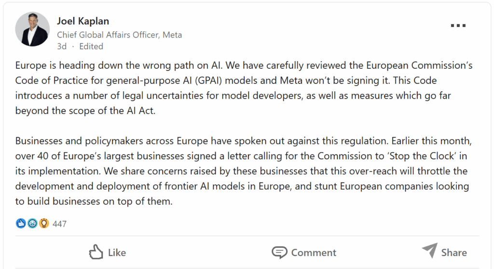Click the thumbs-up Like icon in action bar

(x=96, y=252)
